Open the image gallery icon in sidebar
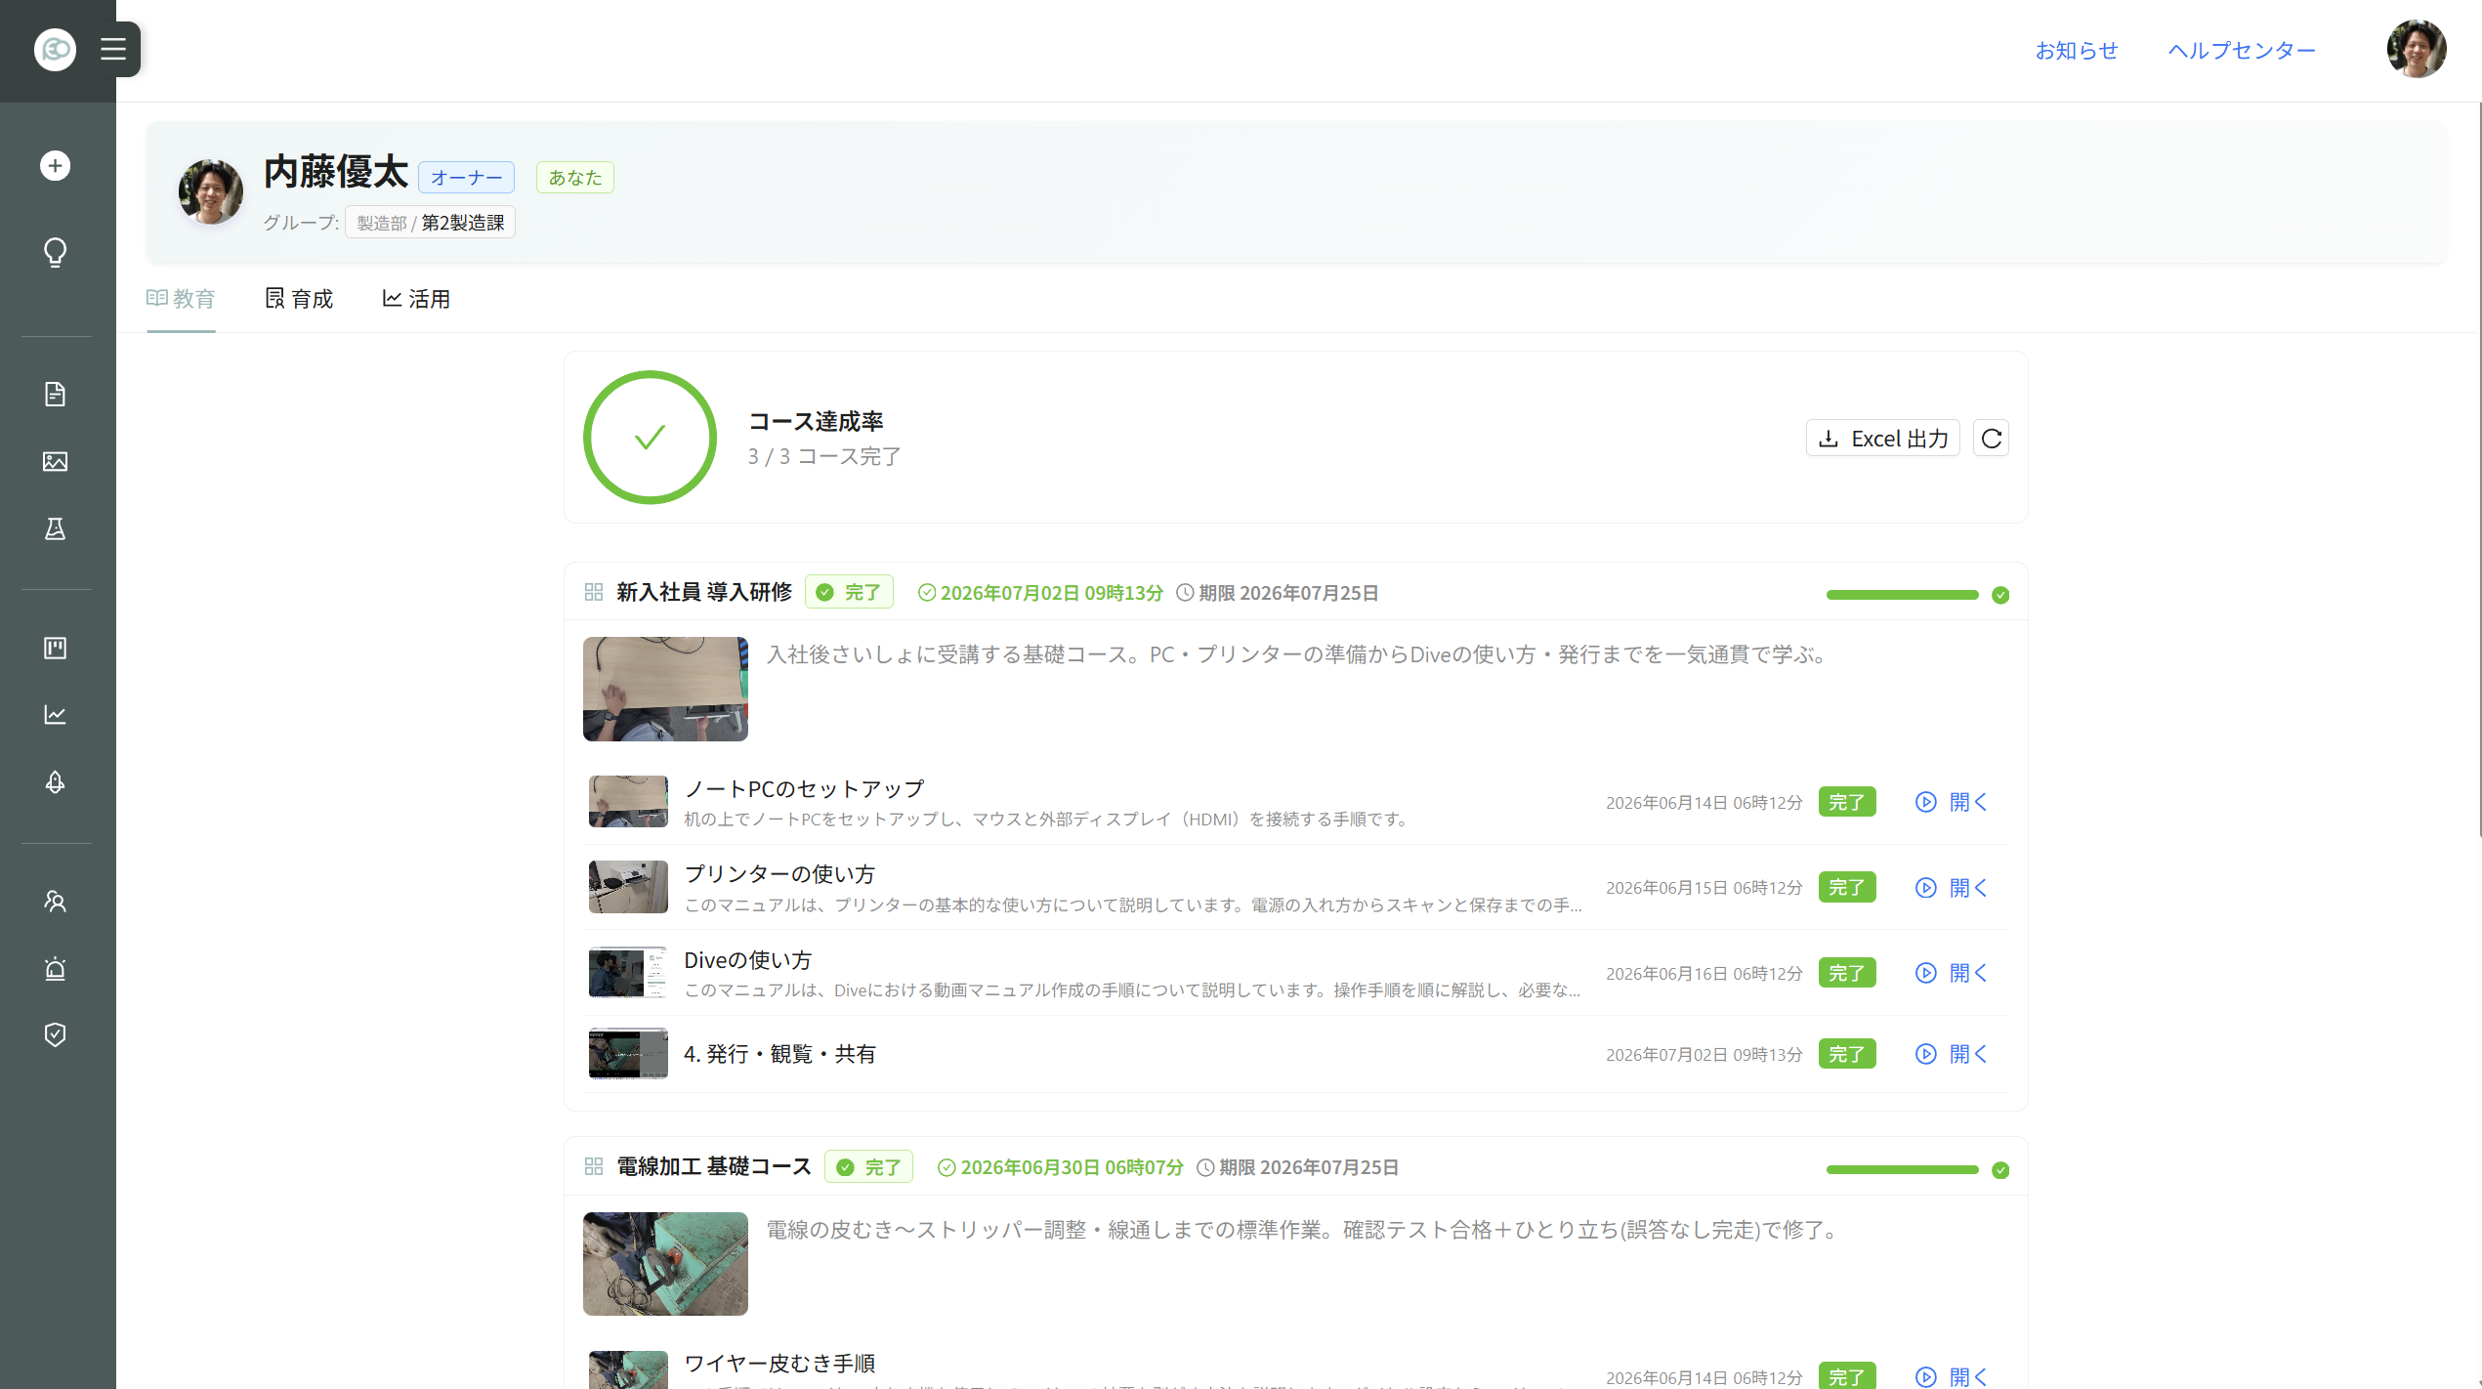This screenshot has width=2482, height=1389. point(55,461)
